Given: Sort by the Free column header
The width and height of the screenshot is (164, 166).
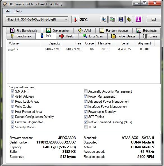Looking at the screenshot, I should pyautogui.click(x=72, y=43).
